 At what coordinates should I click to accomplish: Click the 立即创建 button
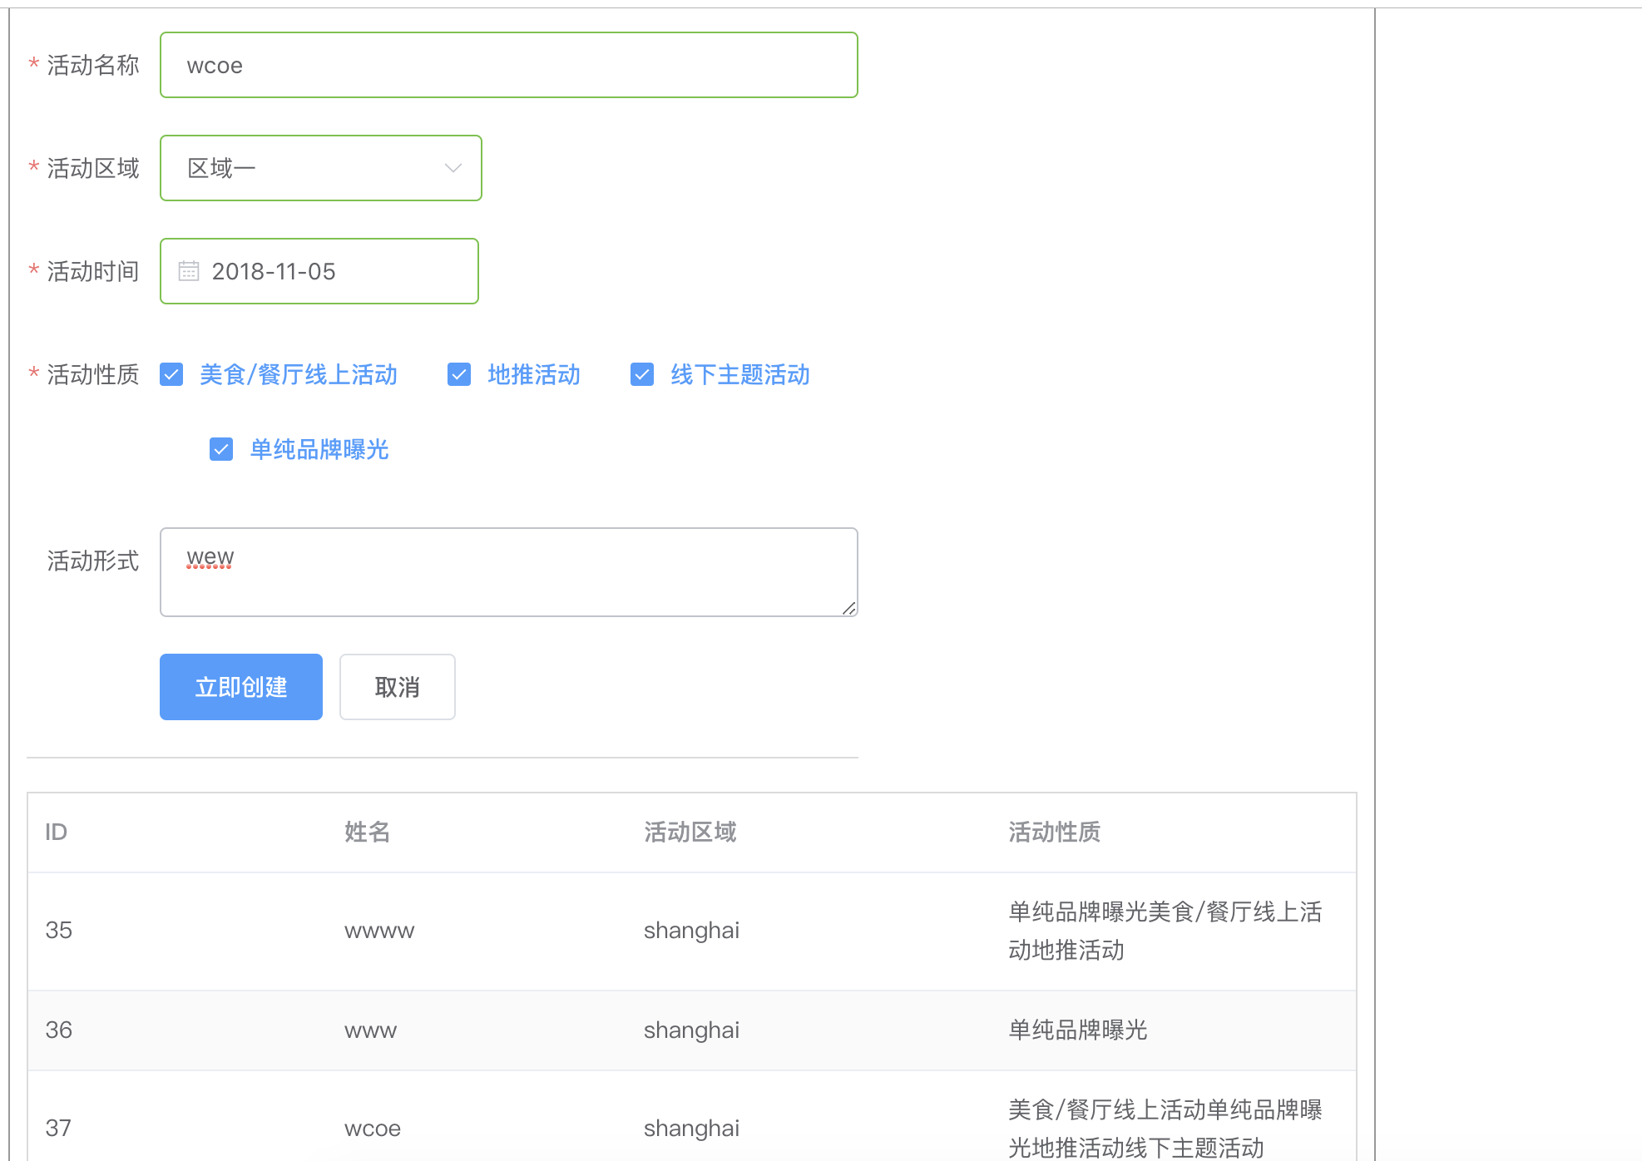pos(241,687)
